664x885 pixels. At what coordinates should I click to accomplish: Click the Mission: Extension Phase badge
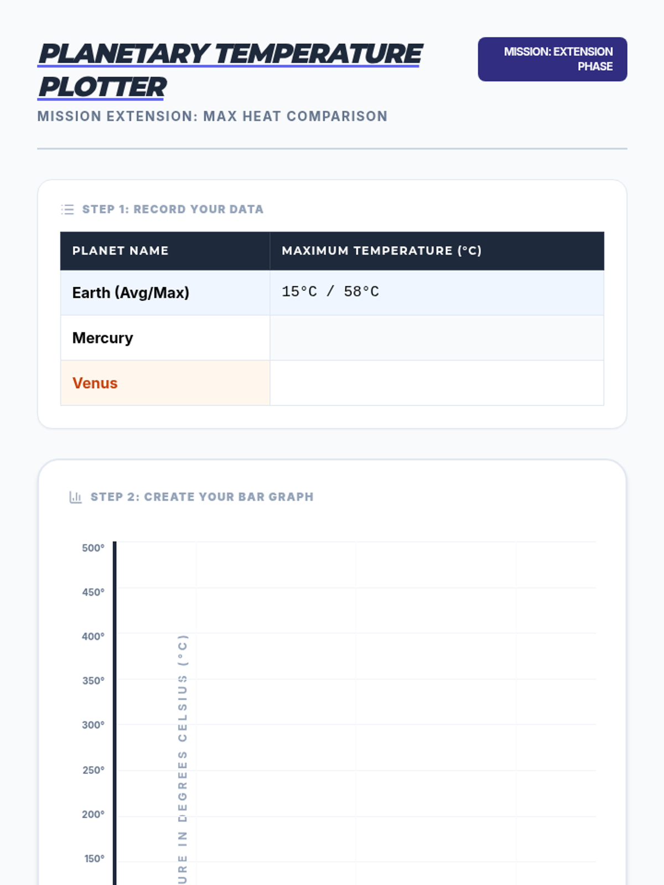552,59
